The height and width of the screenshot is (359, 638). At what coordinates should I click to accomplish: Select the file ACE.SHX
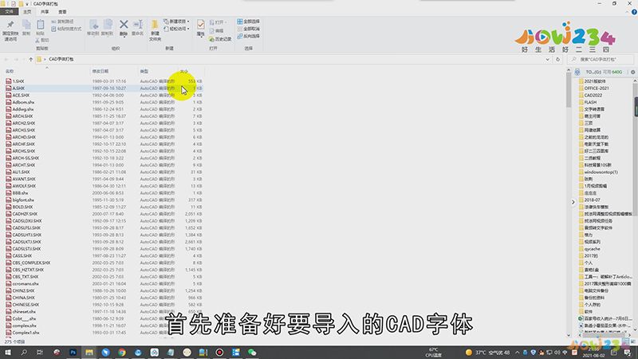coord(21,95)
